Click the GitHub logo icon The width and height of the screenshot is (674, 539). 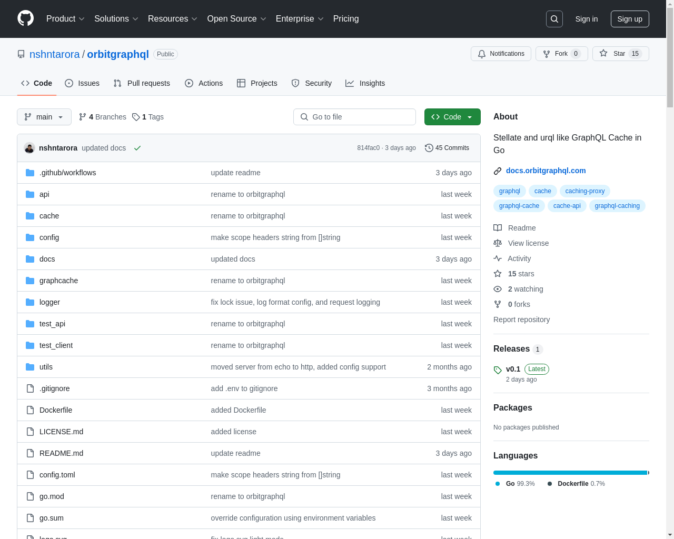pos(26,18)
